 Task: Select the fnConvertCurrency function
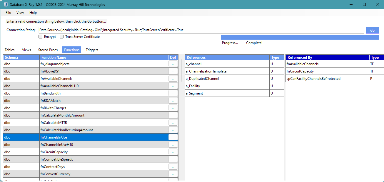(x=104, y=174)
